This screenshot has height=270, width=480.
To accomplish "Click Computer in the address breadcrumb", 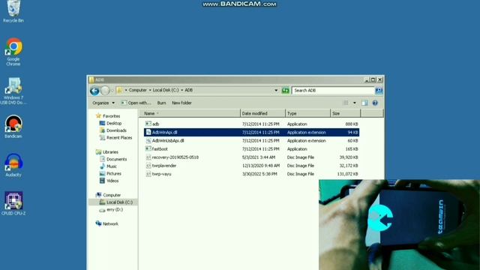I will click(x=137, y=90).
